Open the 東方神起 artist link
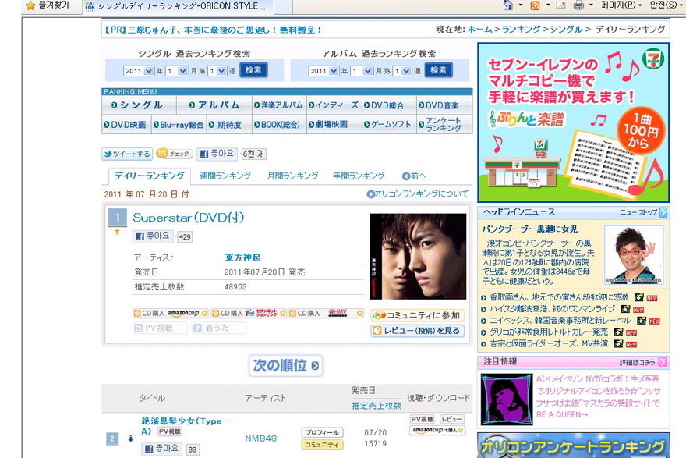This screenshot has height=458, width=686. click(242, 257)
